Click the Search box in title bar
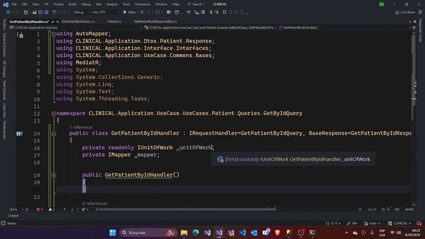The image size is (425, 239). click(x=196, y=4)
